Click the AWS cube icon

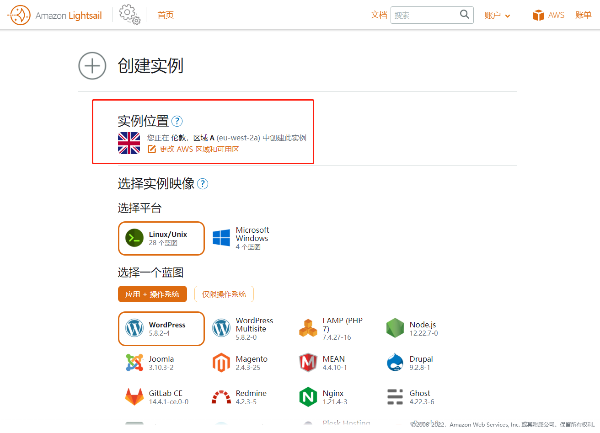coord(539,15)
